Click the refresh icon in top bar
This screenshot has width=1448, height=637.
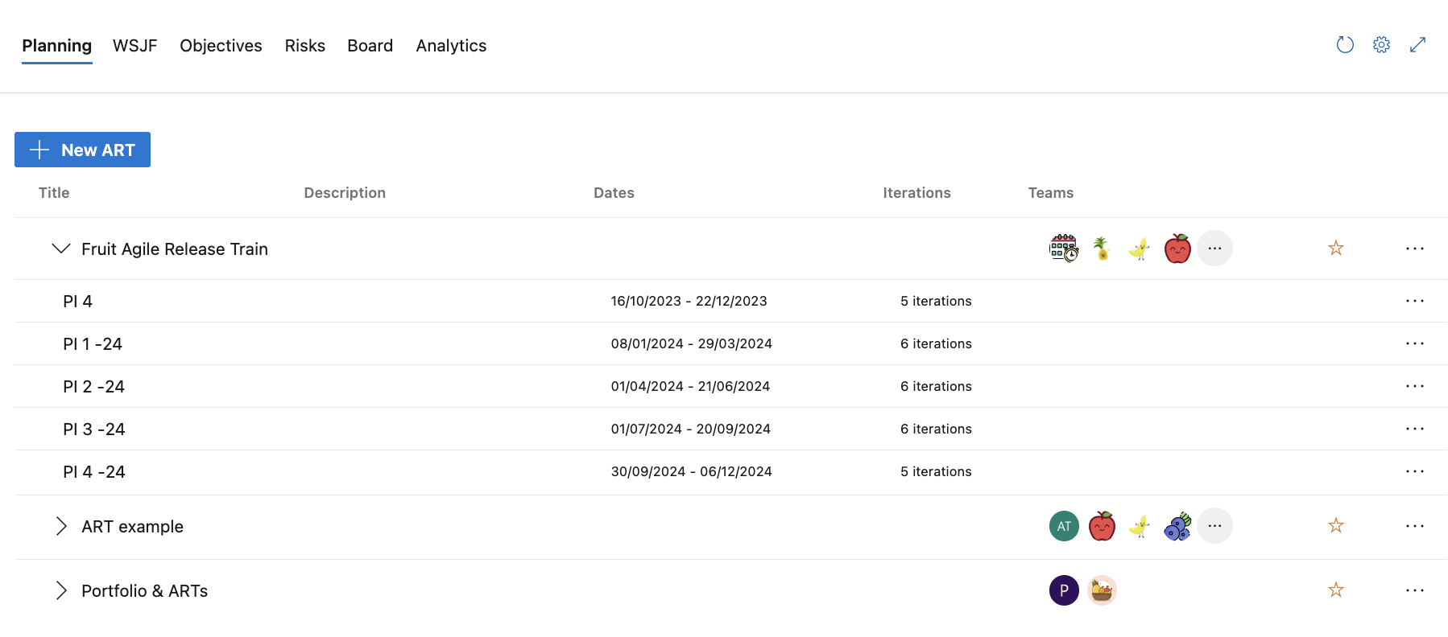click(x=1345, y=45)
